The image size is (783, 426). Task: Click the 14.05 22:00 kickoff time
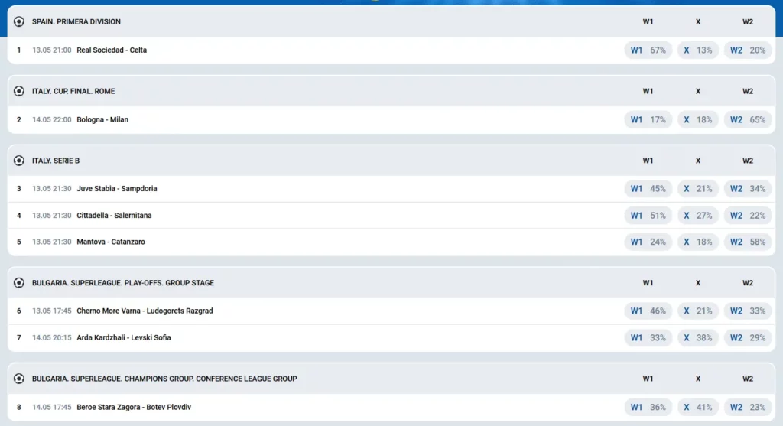tap(52, 119)
